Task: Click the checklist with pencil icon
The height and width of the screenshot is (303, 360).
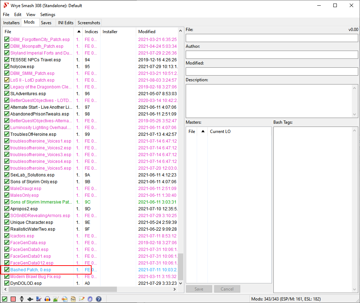Action: coord(81,299)
